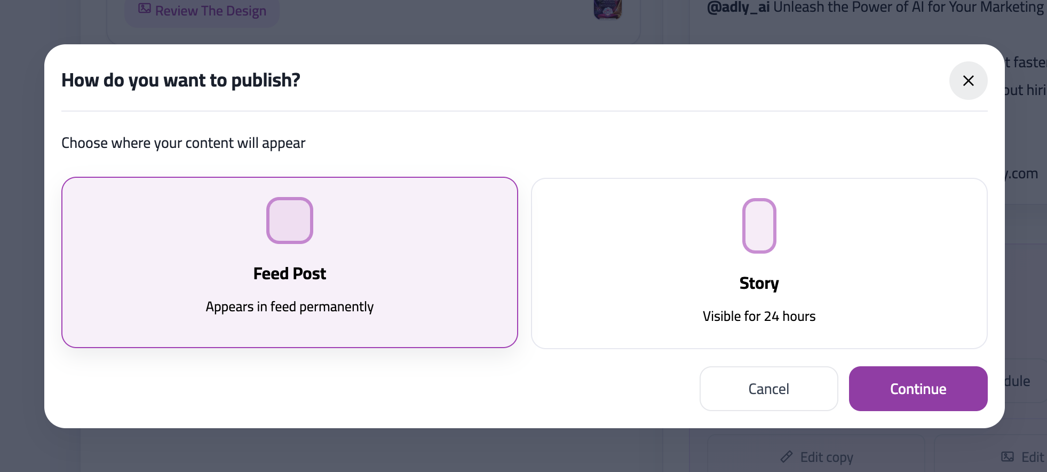Click the pencil icon next to Edit copy
Image resolution: width=1047 pixels, height=472 pixels.
coord(786,457)
